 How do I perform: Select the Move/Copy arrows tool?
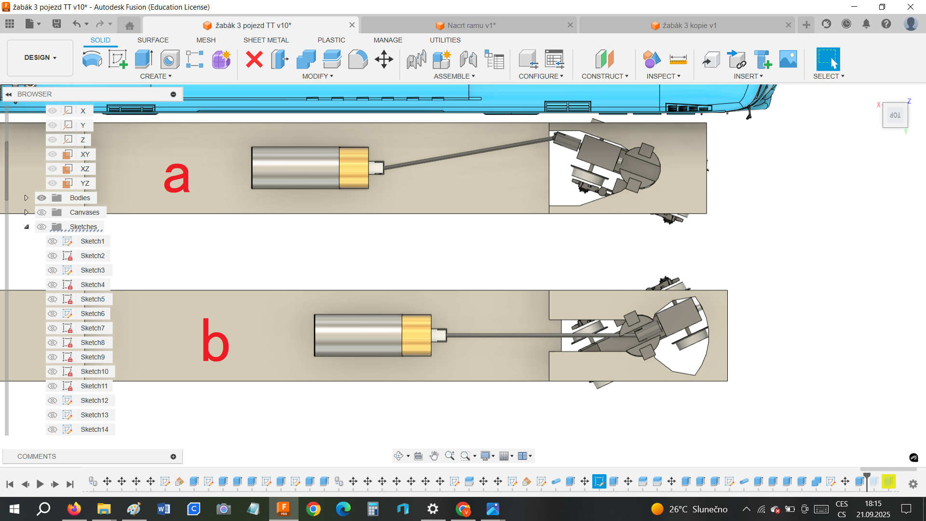(x=384, y=59)
